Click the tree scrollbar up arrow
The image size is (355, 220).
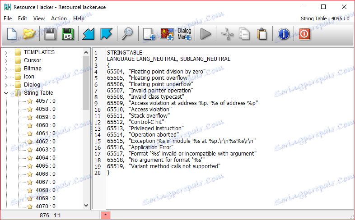[86, 52]
